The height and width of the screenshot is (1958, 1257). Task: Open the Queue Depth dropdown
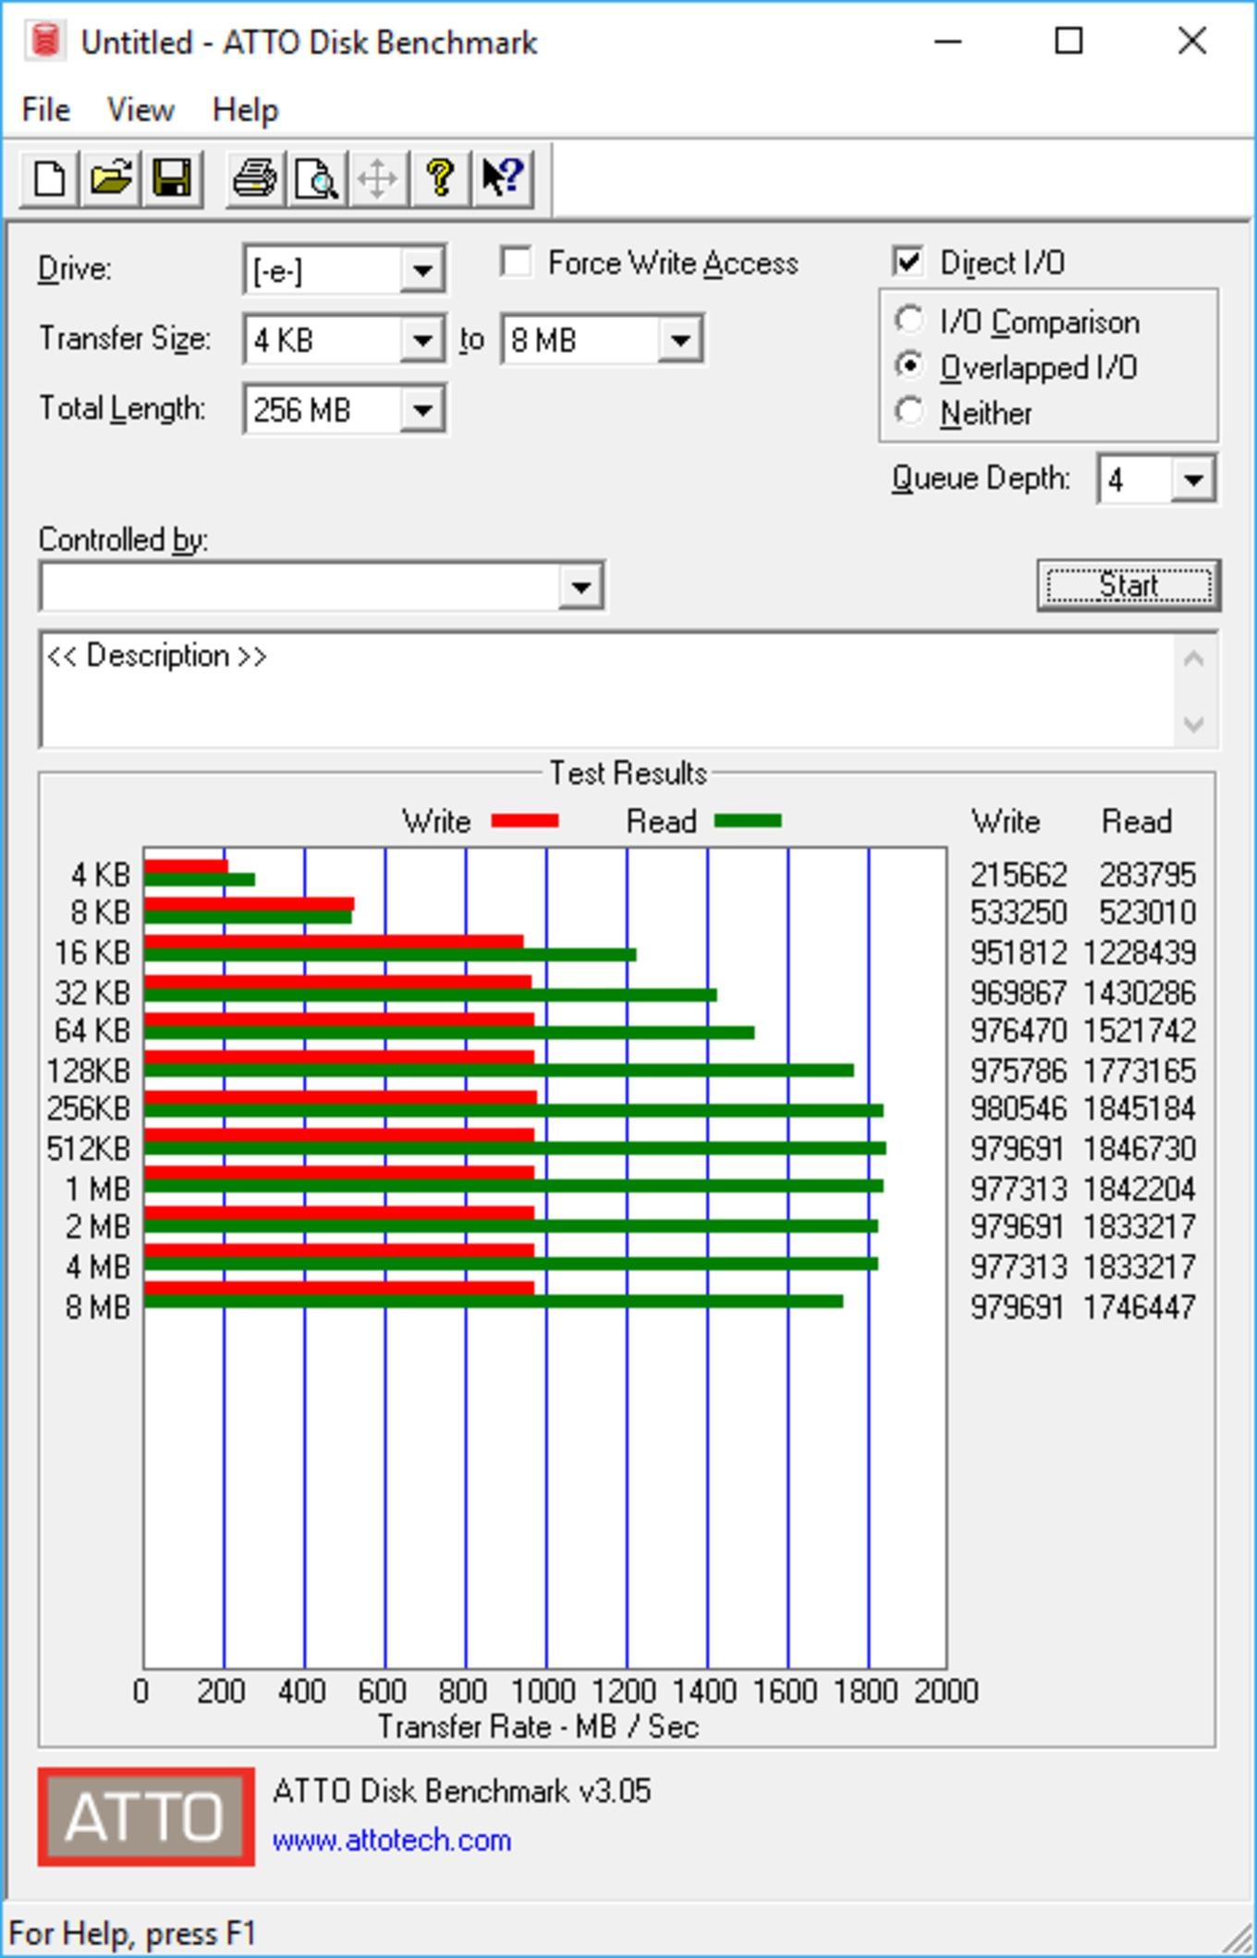1192,479
